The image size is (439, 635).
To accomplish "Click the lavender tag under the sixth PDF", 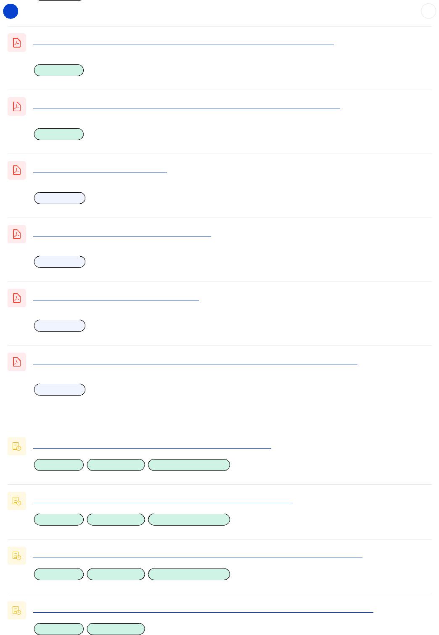I will [60, 390].
